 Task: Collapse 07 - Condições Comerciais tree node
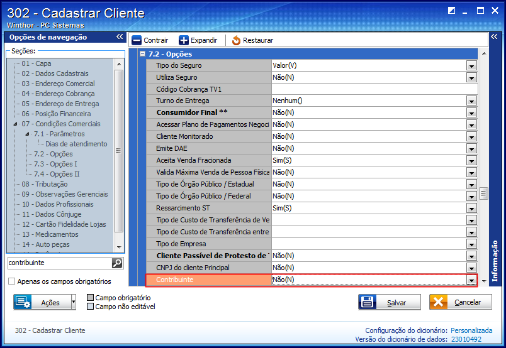point(16,124)
